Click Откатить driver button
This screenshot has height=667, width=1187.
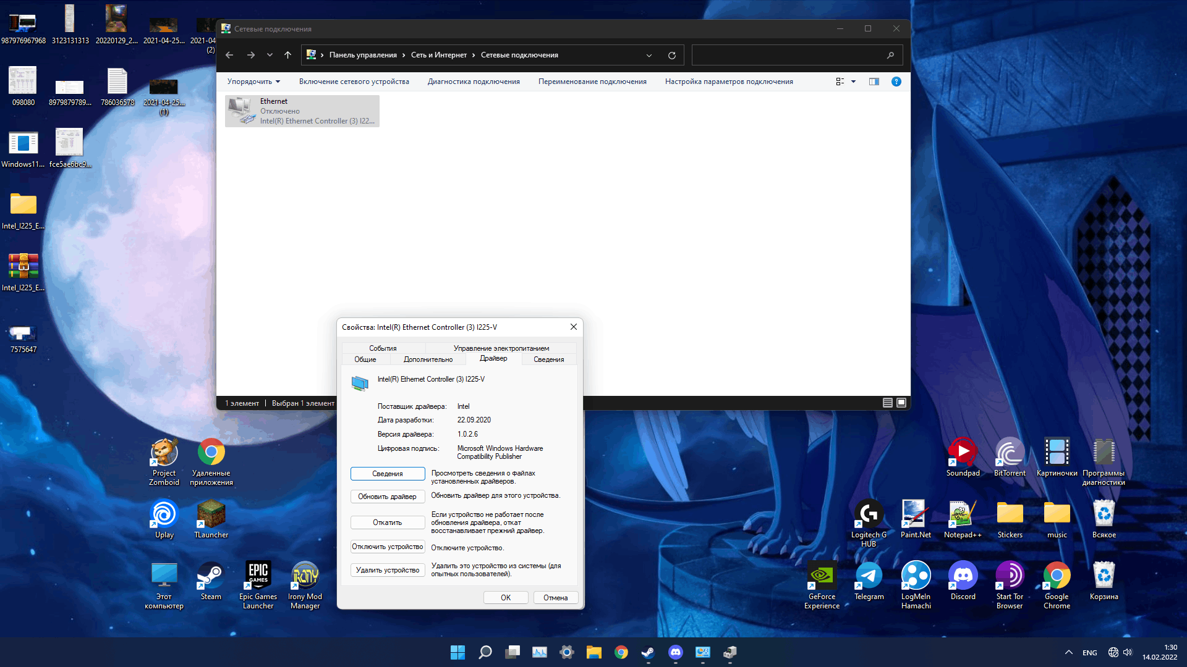[x=386, y=522]
